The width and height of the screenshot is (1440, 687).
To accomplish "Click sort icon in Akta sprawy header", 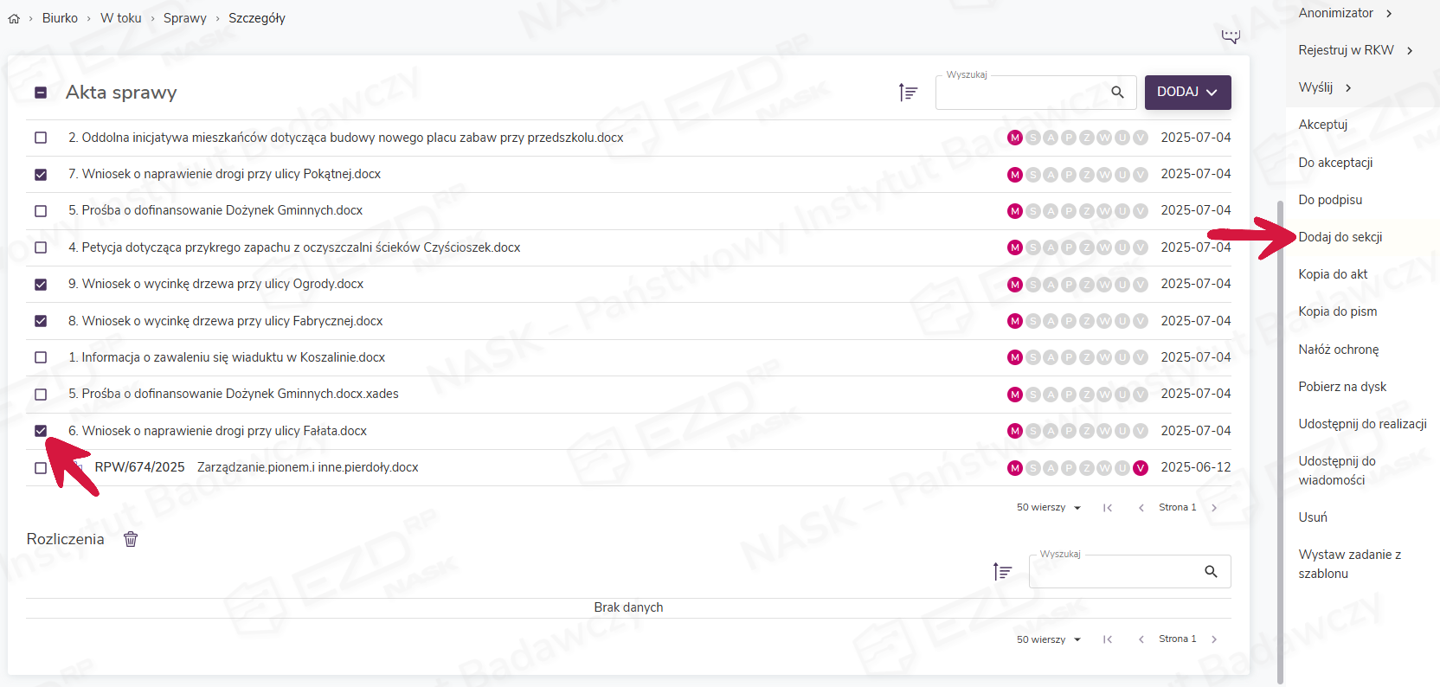I will (x=907, y=92).
